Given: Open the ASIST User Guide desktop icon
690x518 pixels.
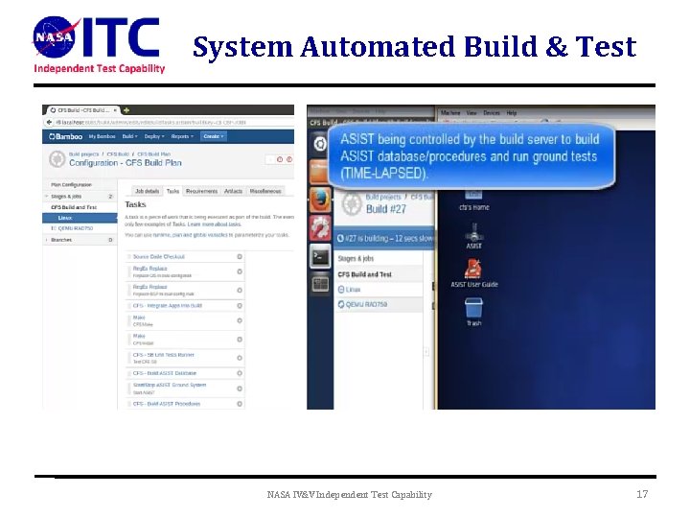Looking at the screenshot, I should click(473, 273).
